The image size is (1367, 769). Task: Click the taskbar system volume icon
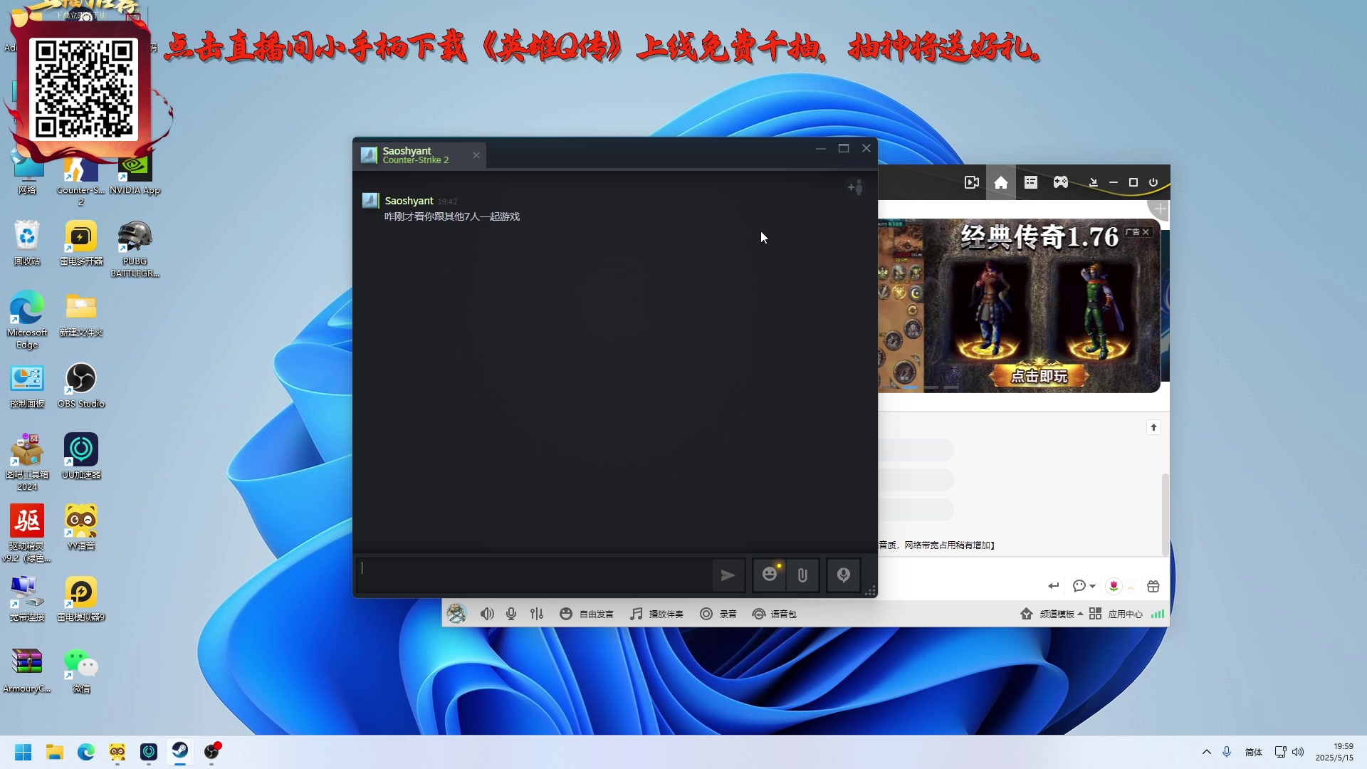pyautogui.click(x=1297, y=752)
